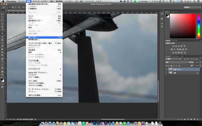Choose 1段階戻る menu entry
The height and width of the screenshot is (126, 202).
click(x=44, y=9)
